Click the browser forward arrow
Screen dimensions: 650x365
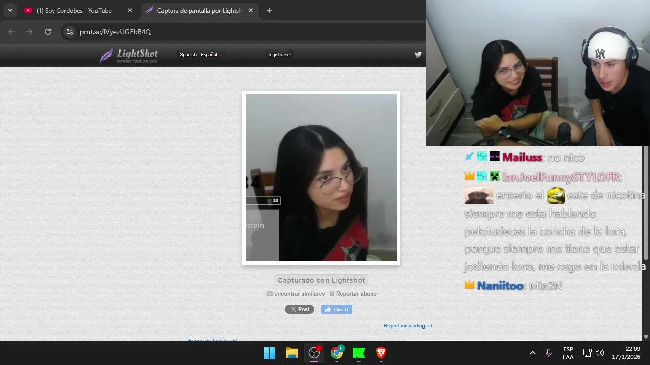point(29,32)
